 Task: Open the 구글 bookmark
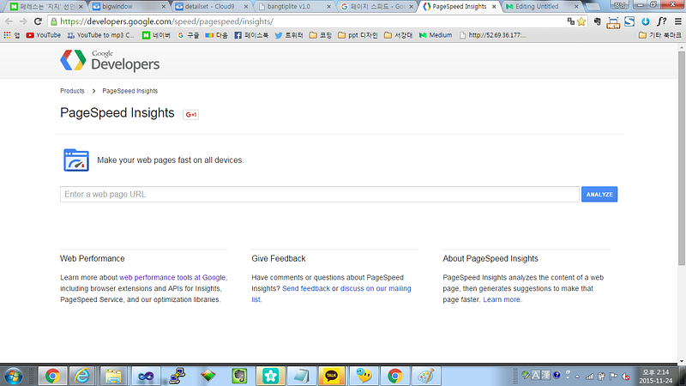point(188,35)
